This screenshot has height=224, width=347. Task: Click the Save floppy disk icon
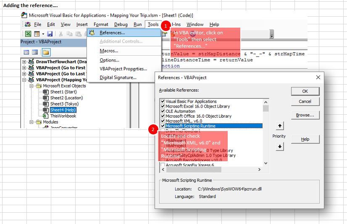[50, 34]
